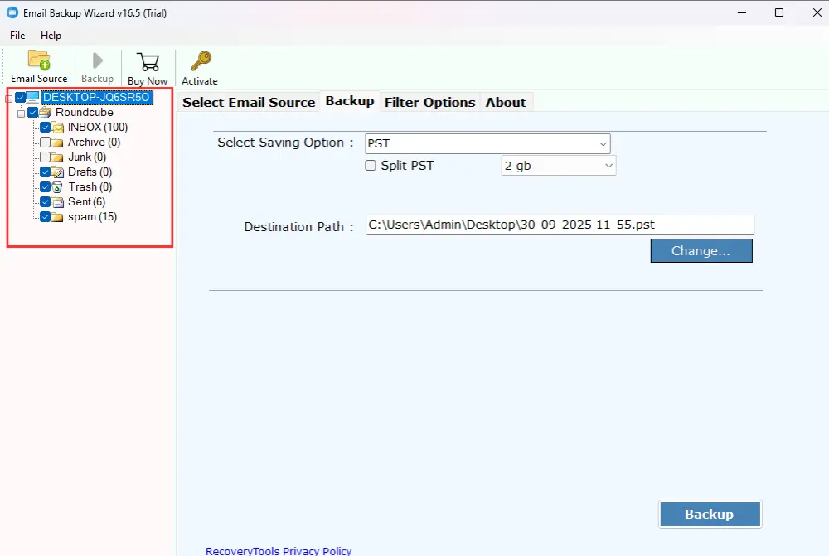Select the Trash folder icon
Viewport: 829px width, 556px height.
pos(58,187)
